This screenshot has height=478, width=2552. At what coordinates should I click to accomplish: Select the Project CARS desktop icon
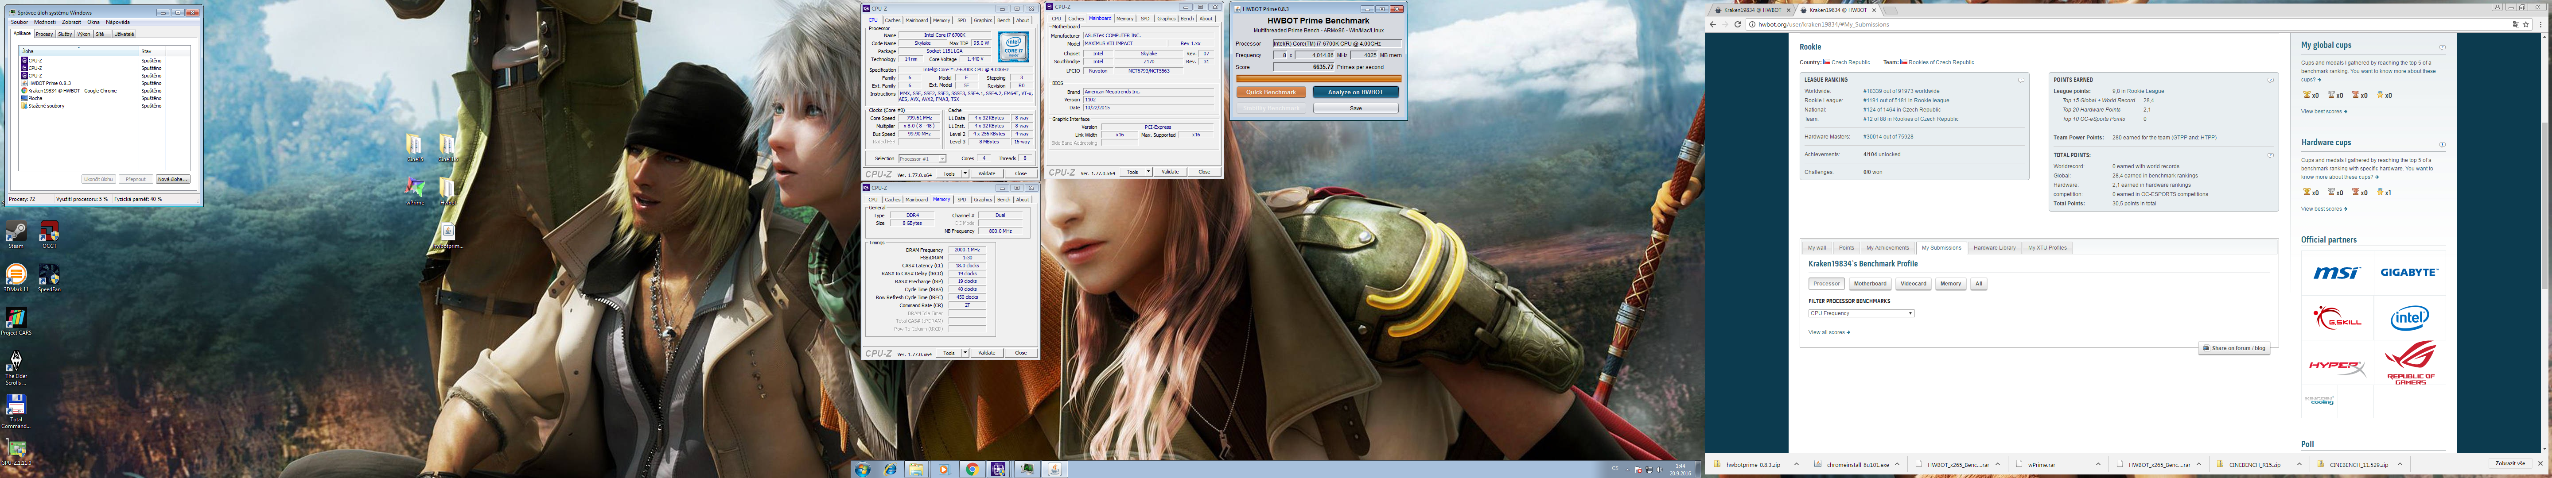click(x=16, y=320)
